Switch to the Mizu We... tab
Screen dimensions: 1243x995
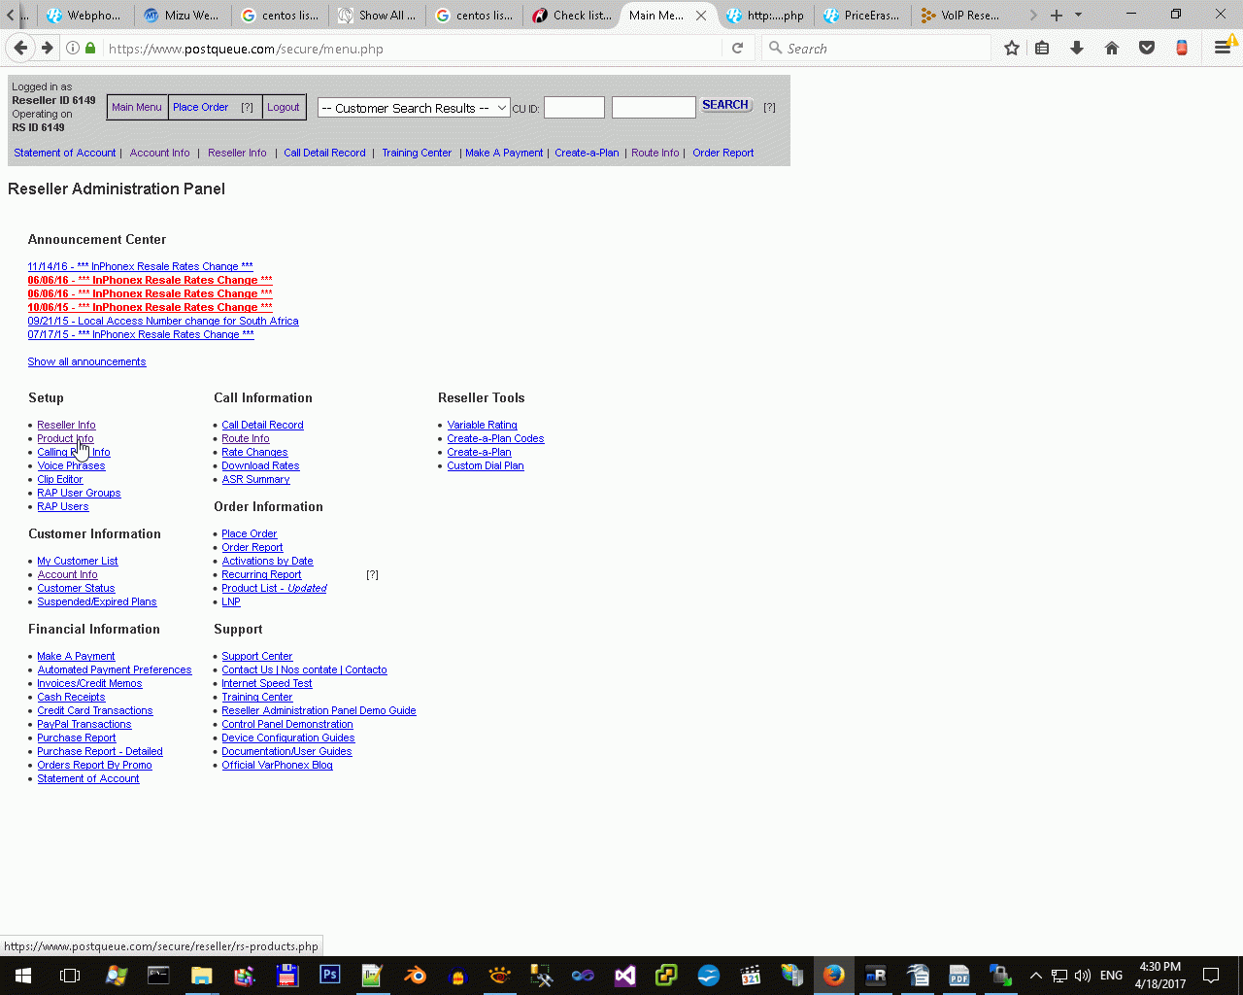(182, 16)
